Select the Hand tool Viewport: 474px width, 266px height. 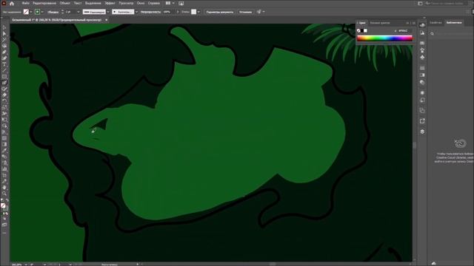[4, 188]
